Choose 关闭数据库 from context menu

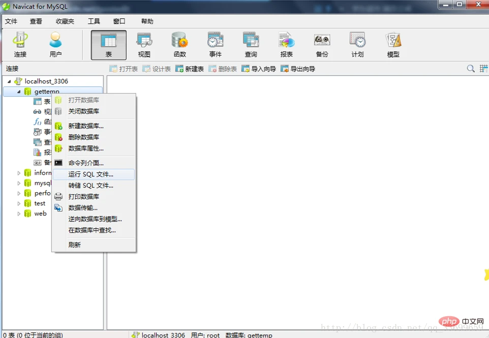click(x=94, y=111)
